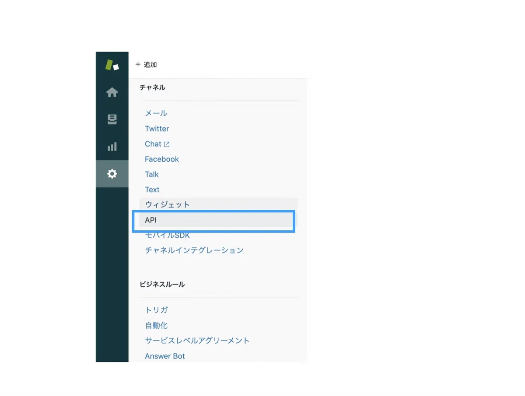Open the Admin gear icon

click(112, 174)
